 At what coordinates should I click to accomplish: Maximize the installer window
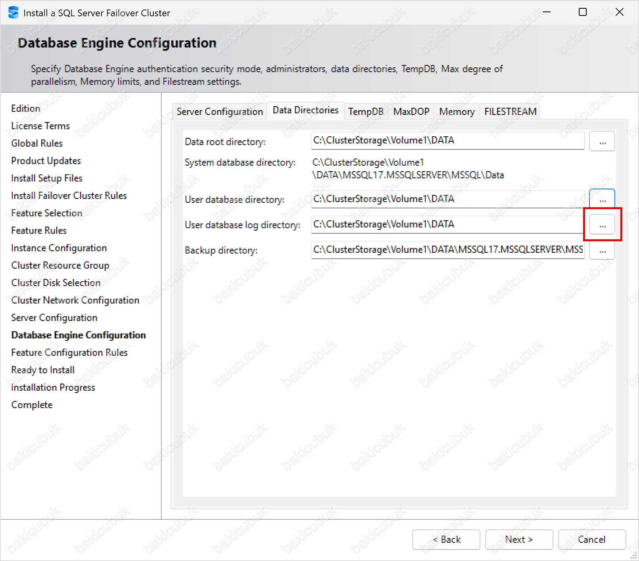click(582, 12)
